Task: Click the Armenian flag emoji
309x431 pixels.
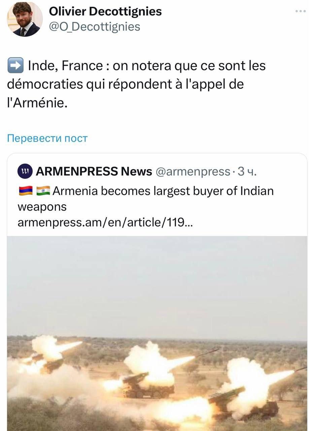Action: (x=26, y=191)
